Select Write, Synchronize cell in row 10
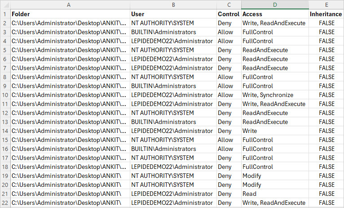 click(x=275, y=95)
